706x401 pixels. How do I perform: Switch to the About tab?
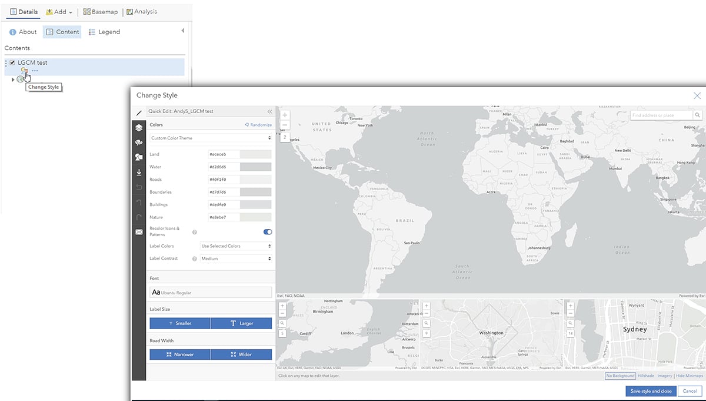click(23, 32)
